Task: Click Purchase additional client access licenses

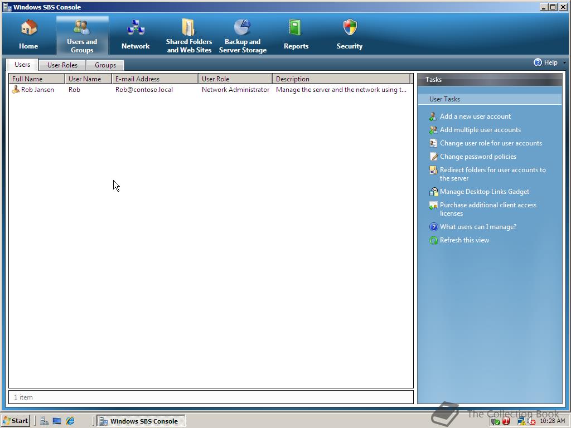Action: point(488,210)
